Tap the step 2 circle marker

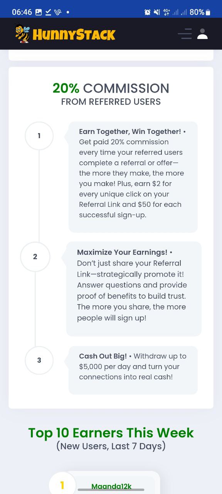35,257
